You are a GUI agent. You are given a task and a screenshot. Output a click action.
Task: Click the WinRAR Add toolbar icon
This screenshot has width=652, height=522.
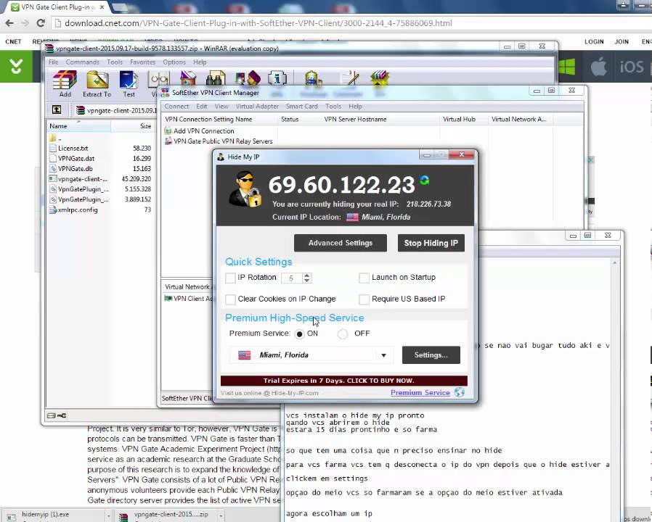(65, 79)
